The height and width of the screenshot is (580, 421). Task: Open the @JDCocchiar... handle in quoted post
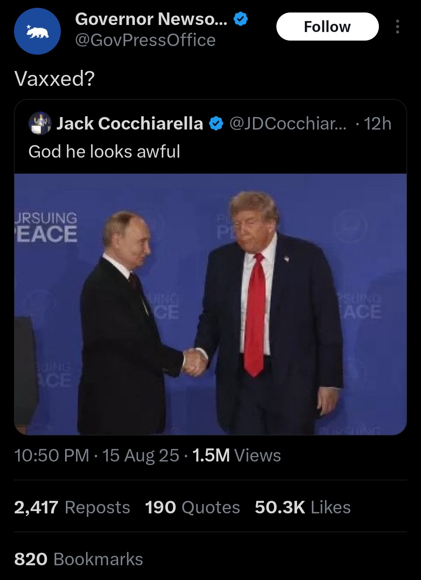pyautogui.click(x=287, y=124)
